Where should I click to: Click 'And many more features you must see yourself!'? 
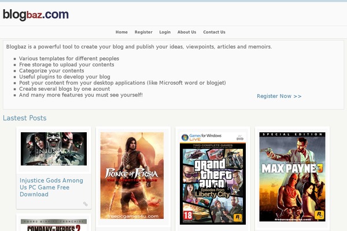point(81,95)
